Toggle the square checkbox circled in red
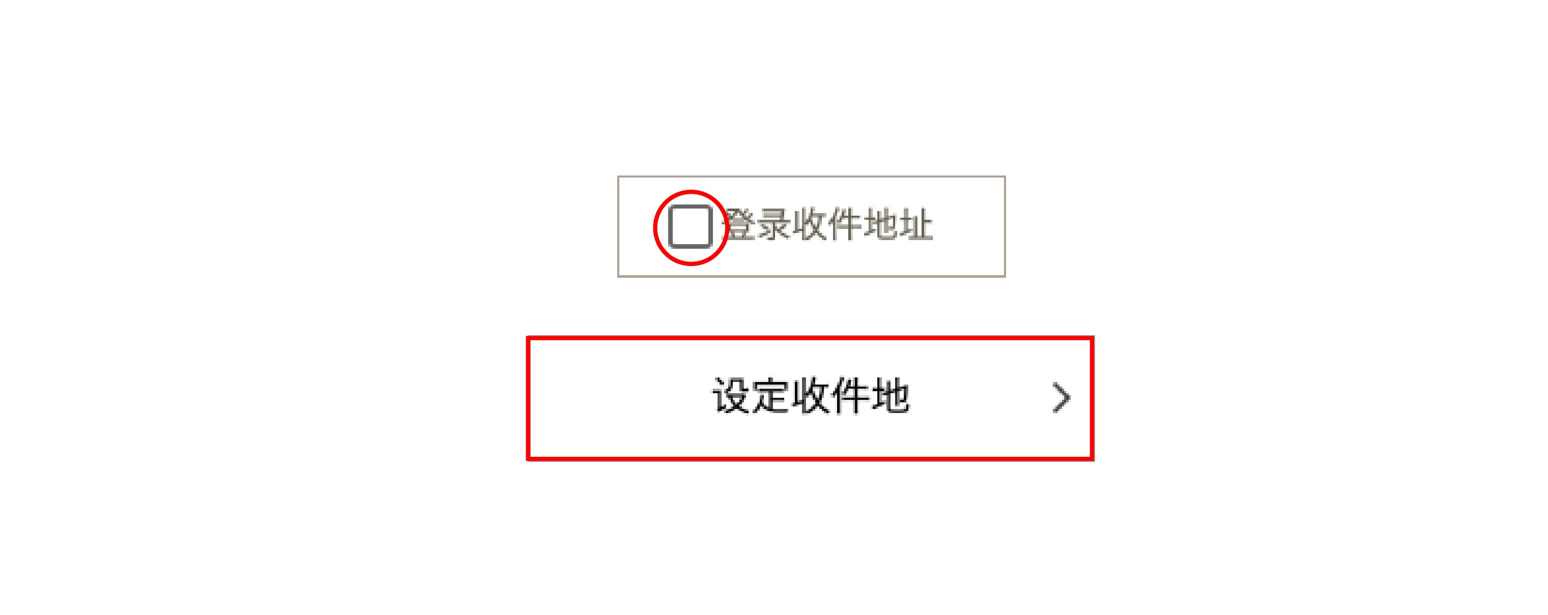Image resolution: width=1548 pixels, height=615 pixels. coord(691,226)
